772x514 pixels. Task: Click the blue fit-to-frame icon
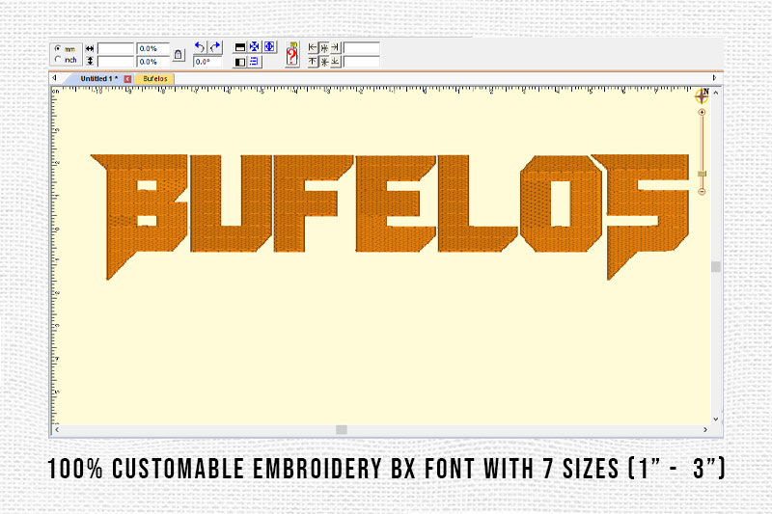(x=269, y=46)
